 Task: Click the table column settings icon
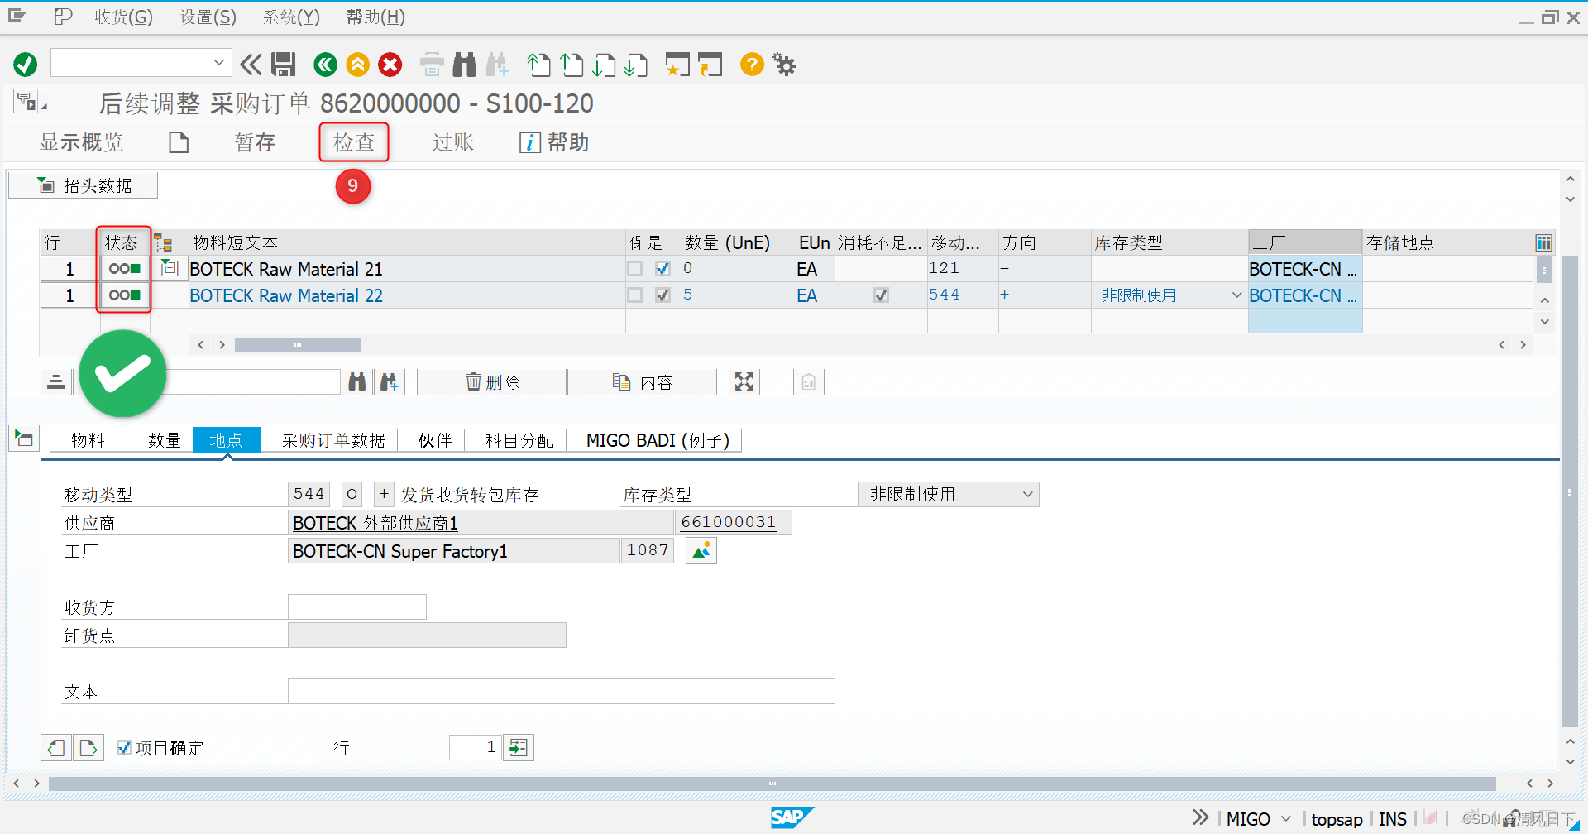pyautogui.click(x=1543, y=242)
